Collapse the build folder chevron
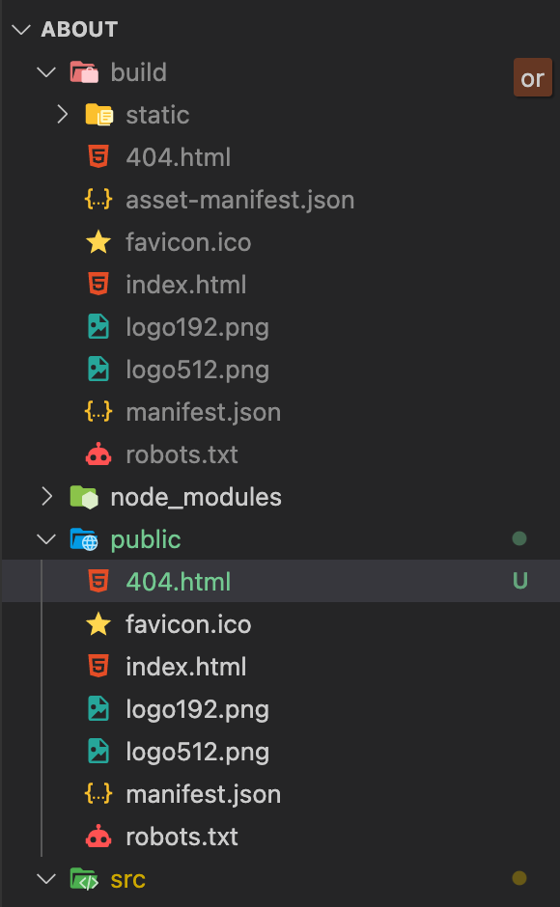Image resolution: width=560 pixels, height=907 pixels. pos(46,72)
